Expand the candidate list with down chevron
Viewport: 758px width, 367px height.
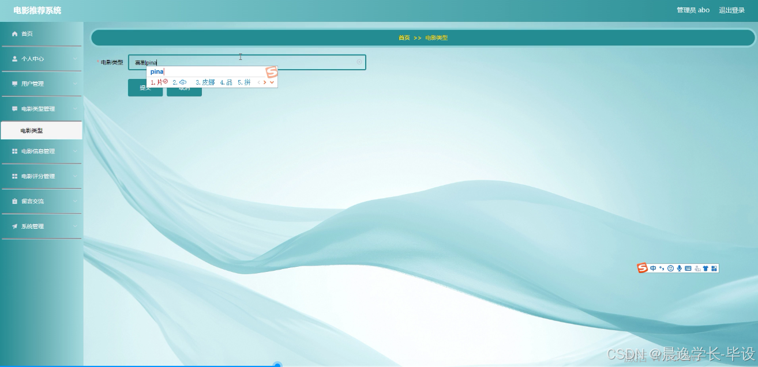[x=272, y=82]
